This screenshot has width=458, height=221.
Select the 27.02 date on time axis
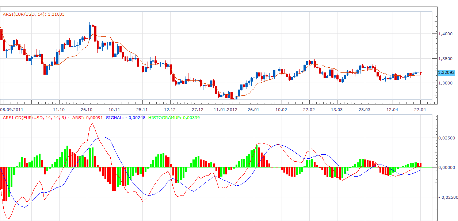click(x=309, y=110)
